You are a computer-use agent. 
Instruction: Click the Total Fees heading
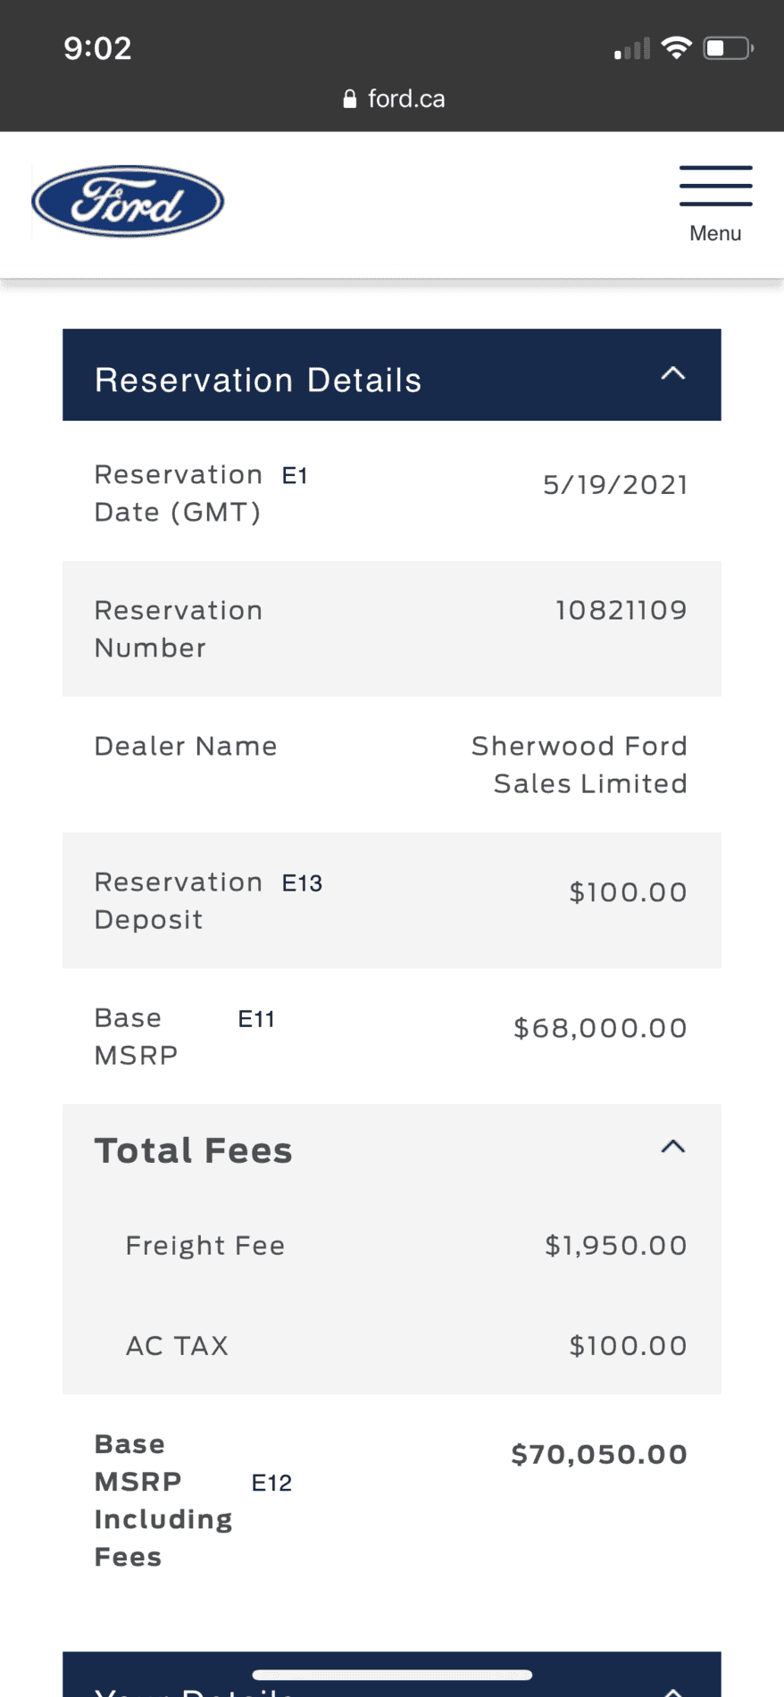point(194,1150)
